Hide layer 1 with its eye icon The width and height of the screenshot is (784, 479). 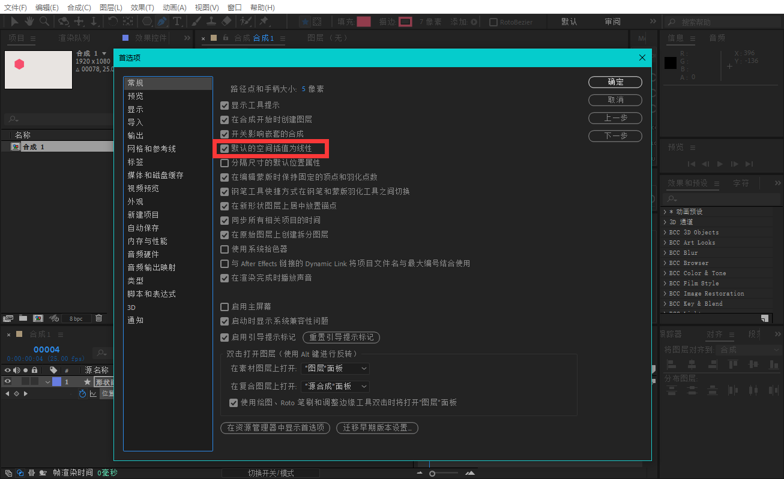point(8,381)
